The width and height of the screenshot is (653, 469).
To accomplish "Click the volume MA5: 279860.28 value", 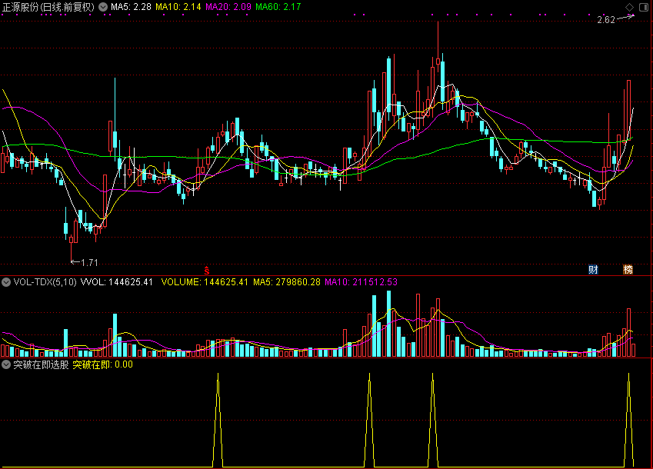I will pyautogui.click(x=287, y=282).
